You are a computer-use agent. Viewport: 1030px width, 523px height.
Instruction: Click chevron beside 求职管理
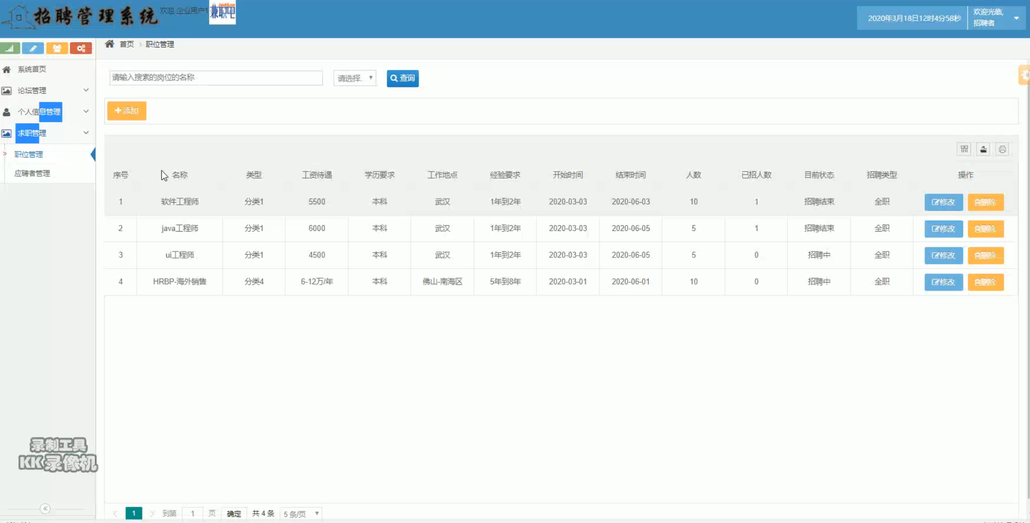coord(86,133)
